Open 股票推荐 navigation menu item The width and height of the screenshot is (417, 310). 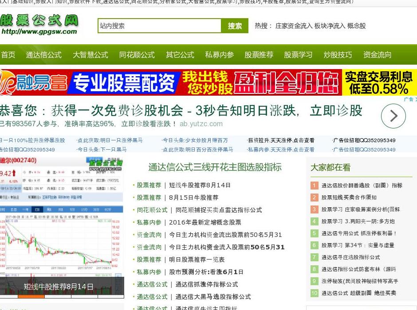tap(259, 54)
